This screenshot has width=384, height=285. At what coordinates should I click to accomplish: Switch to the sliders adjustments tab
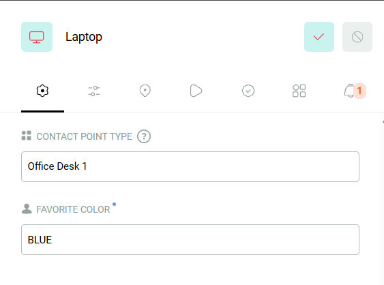[x=94, y=91]
